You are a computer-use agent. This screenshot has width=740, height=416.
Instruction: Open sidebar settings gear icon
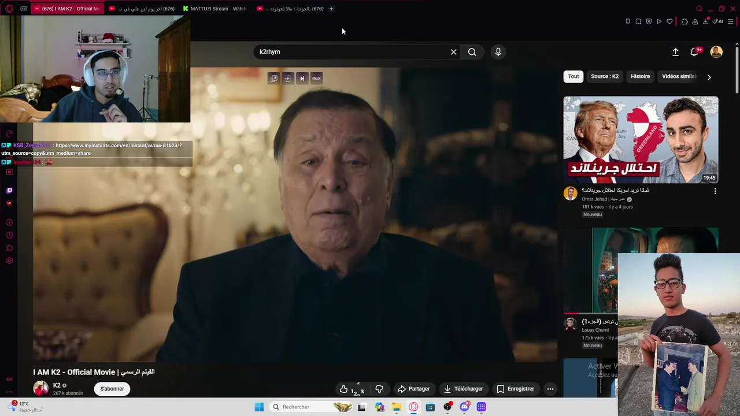click(x=9, y=261)
